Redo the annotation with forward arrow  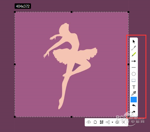point(134,112)
